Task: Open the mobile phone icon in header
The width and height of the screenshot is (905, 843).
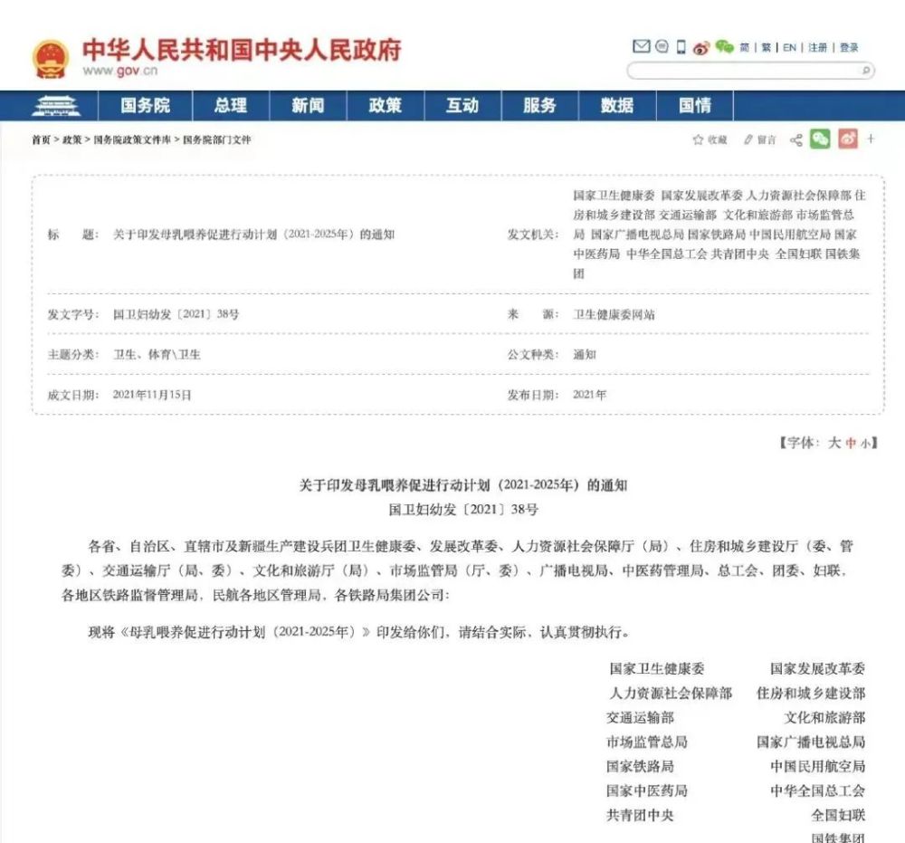Action: 681,47
